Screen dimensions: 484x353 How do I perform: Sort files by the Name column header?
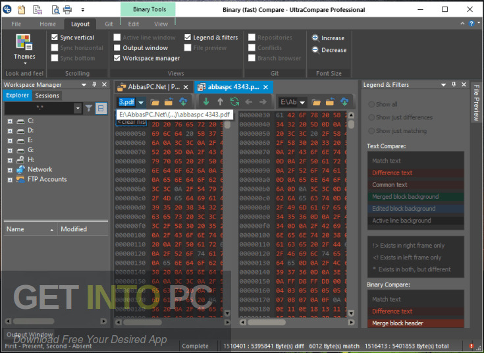(x=30, y=229)
